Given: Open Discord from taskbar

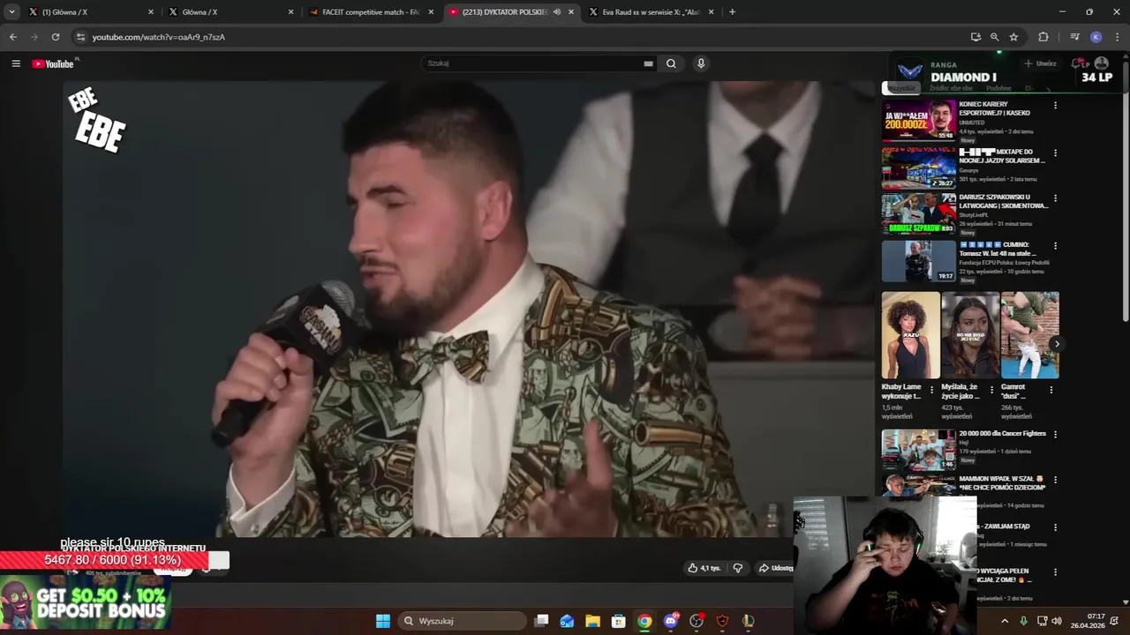Looking at the screenshot, I should 671,621.
